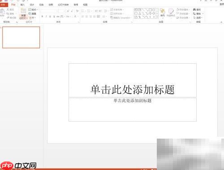This screenshot has width=224, height=170.
Task: Switch to the Review (审阅) tab
Action: point(76,4)
